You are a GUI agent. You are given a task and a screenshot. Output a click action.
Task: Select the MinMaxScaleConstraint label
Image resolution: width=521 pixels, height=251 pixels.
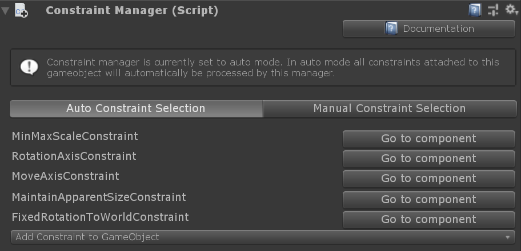point(75,136)
